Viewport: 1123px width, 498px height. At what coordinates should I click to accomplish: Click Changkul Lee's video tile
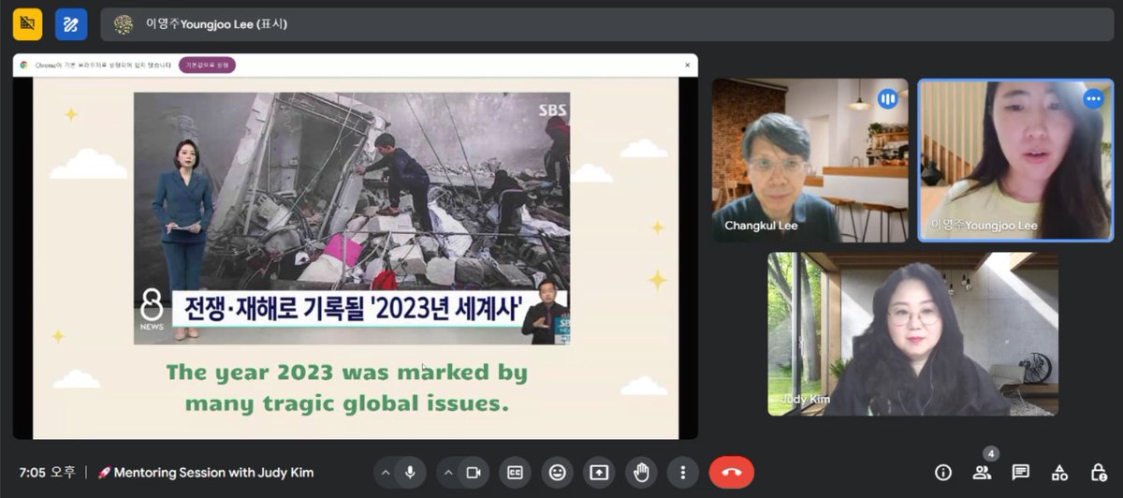click(809, 160)
